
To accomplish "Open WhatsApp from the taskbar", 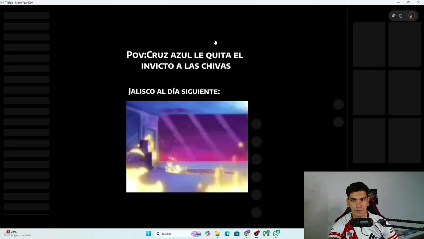I will (x=276, y=234).
